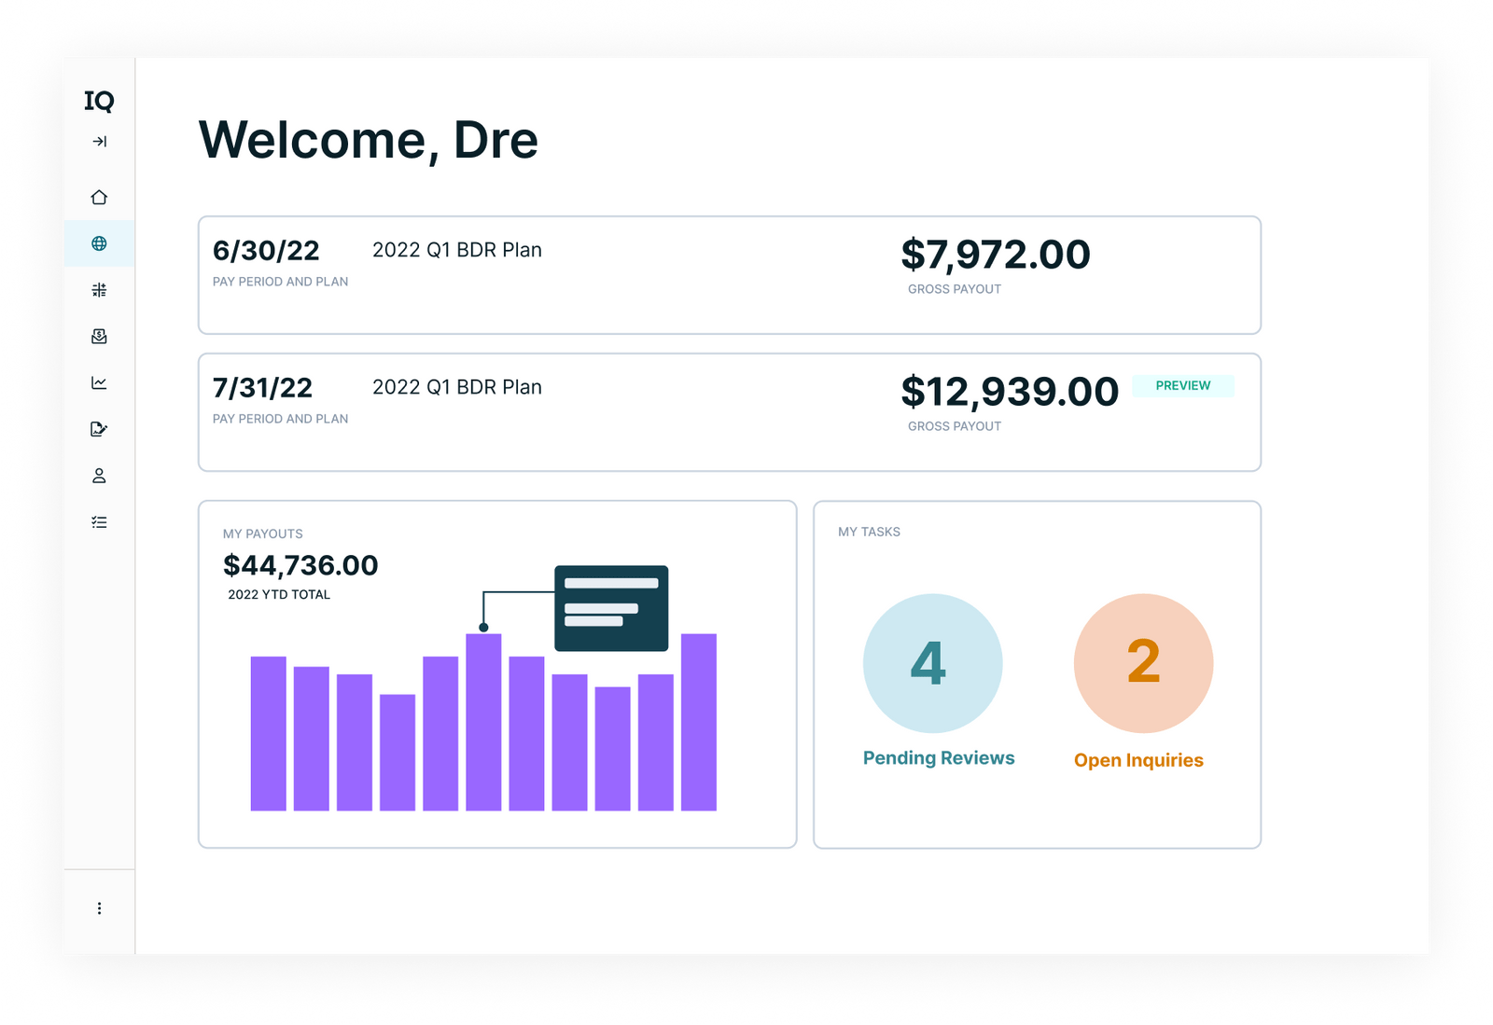Expand the 7/31/22 pay period card
Screen dimensions: 1493x1025
coord(728,412)
